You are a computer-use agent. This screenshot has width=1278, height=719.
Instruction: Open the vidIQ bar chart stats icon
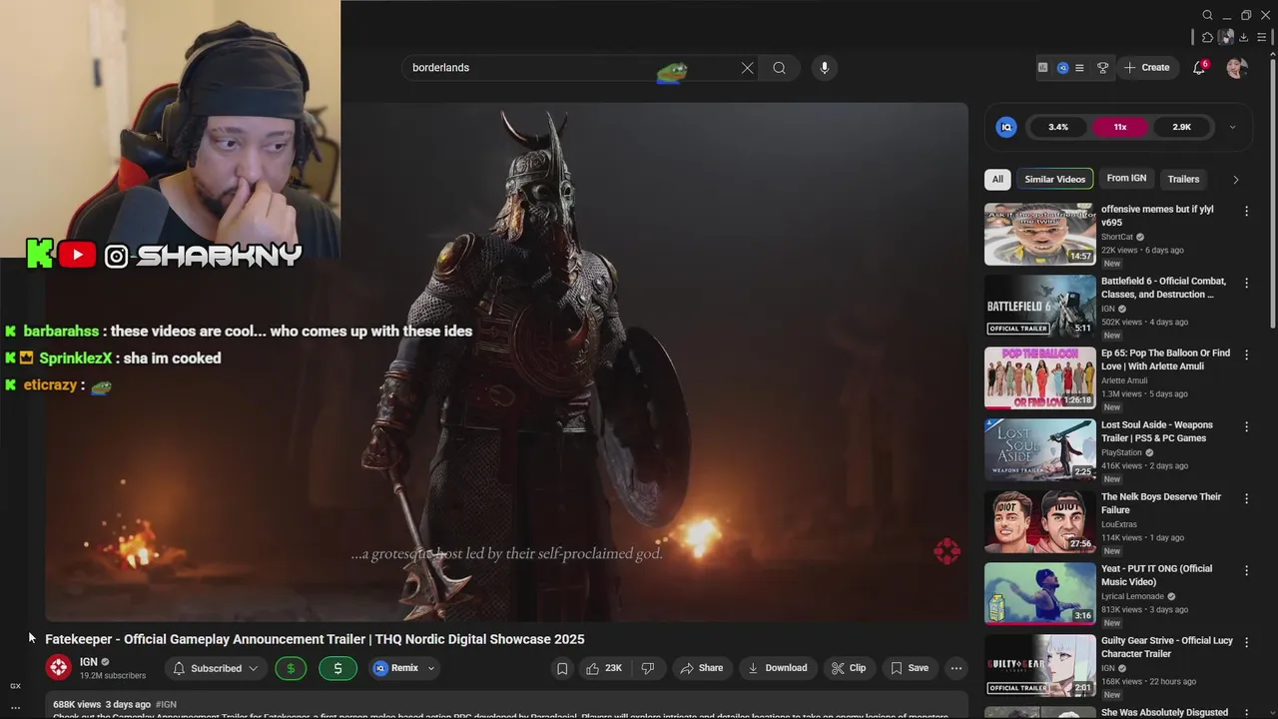(1042, 68)
